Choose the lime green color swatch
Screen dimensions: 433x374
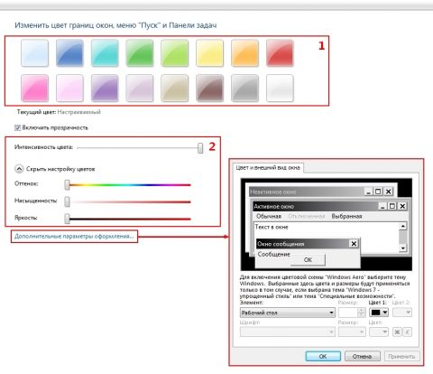[x=175, y=53]
